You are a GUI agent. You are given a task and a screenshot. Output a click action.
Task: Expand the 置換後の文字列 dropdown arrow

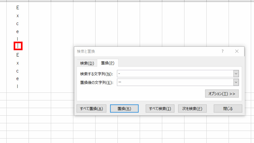tap(236, 82)
